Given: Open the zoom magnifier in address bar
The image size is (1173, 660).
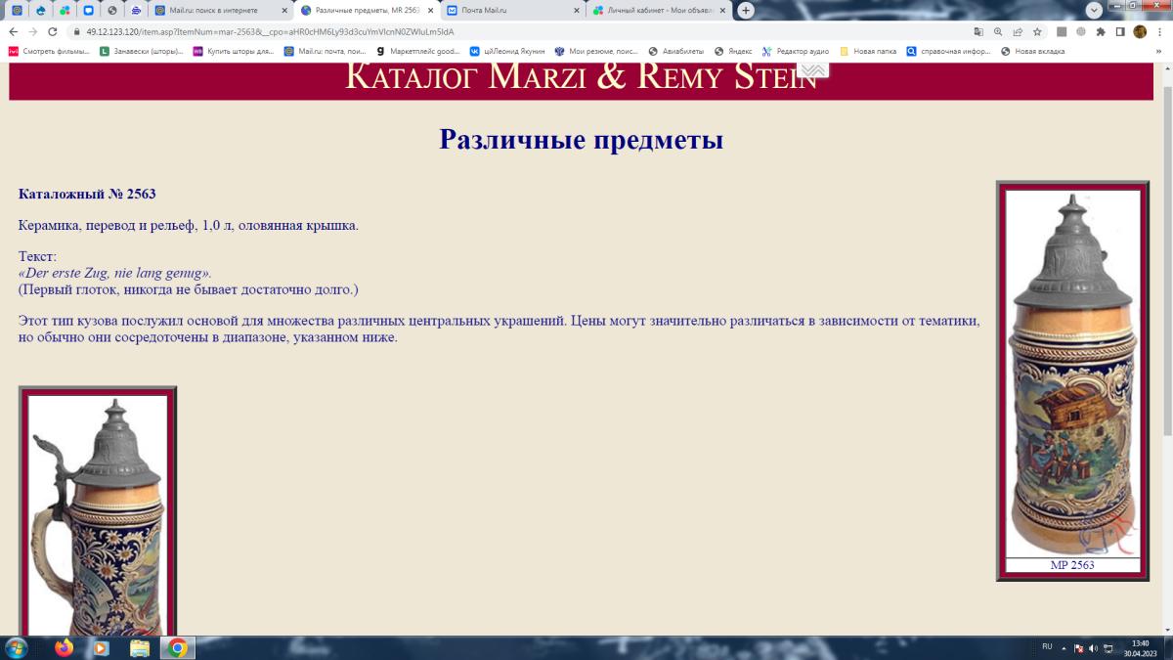Looking at the screenshot, I should [998, 31].
